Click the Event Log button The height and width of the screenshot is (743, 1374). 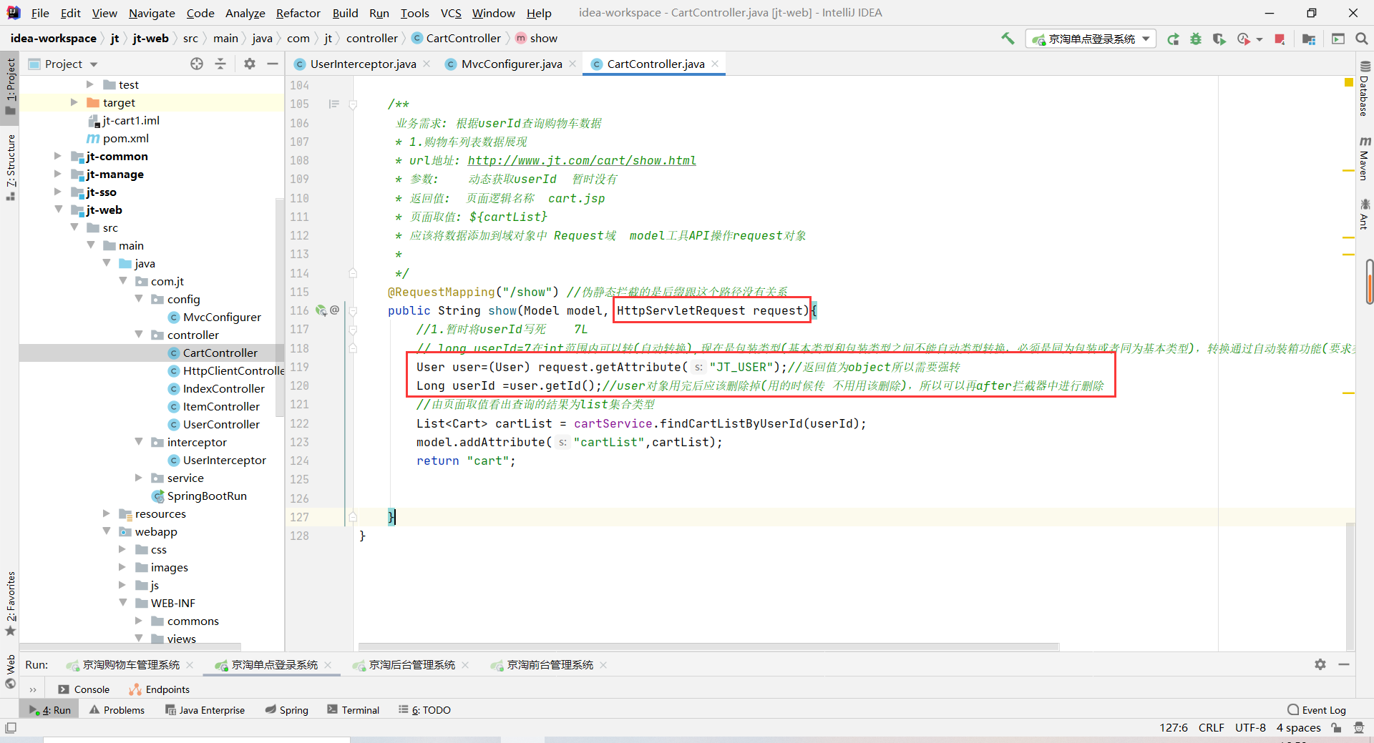(1317, 710)
